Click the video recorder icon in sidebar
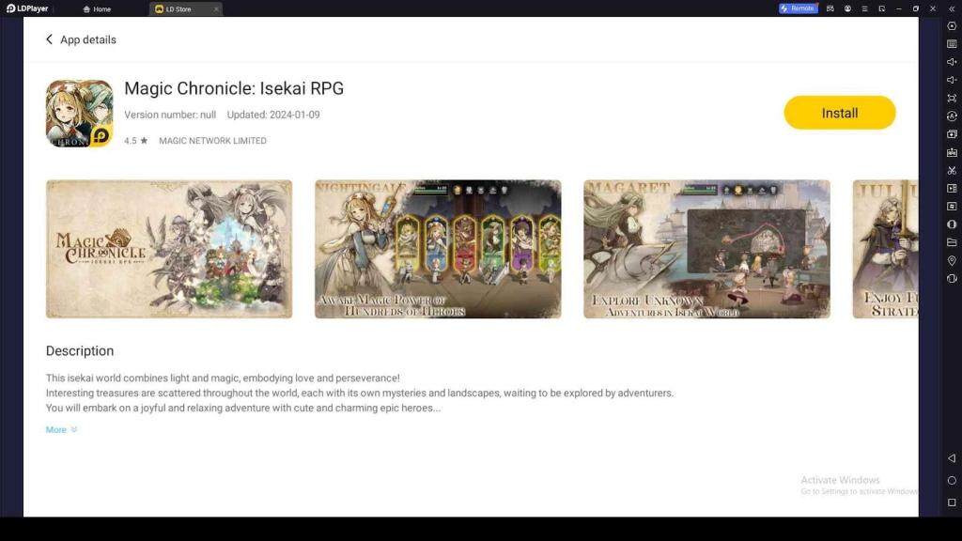Screen dimensions: 962x541 coord(952,188)
